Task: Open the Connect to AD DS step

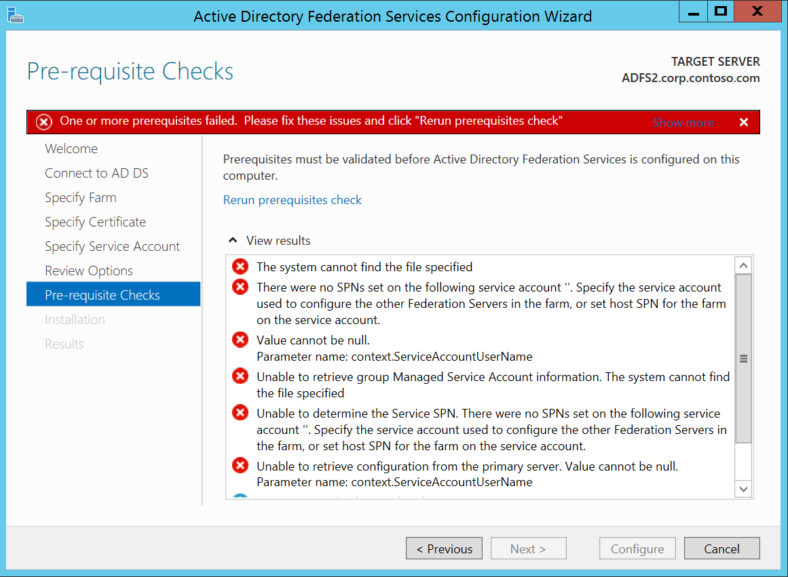Action: (x=96, y=174)
